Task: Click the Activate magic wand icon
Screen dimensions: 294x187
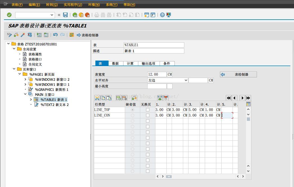Action: click(23, 35)
